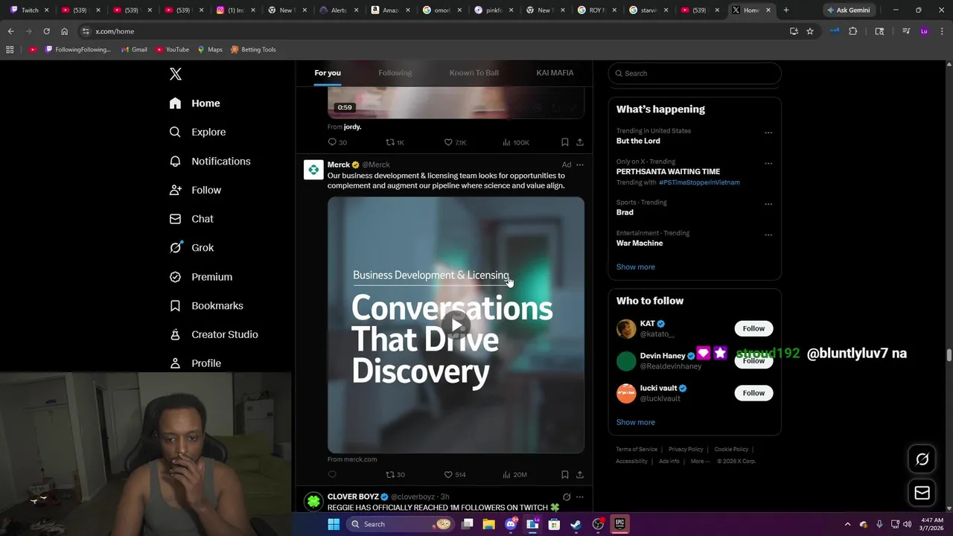The image size is (953, 536).
Task: Play the Merck ad video
Action: tap(456, 325)
